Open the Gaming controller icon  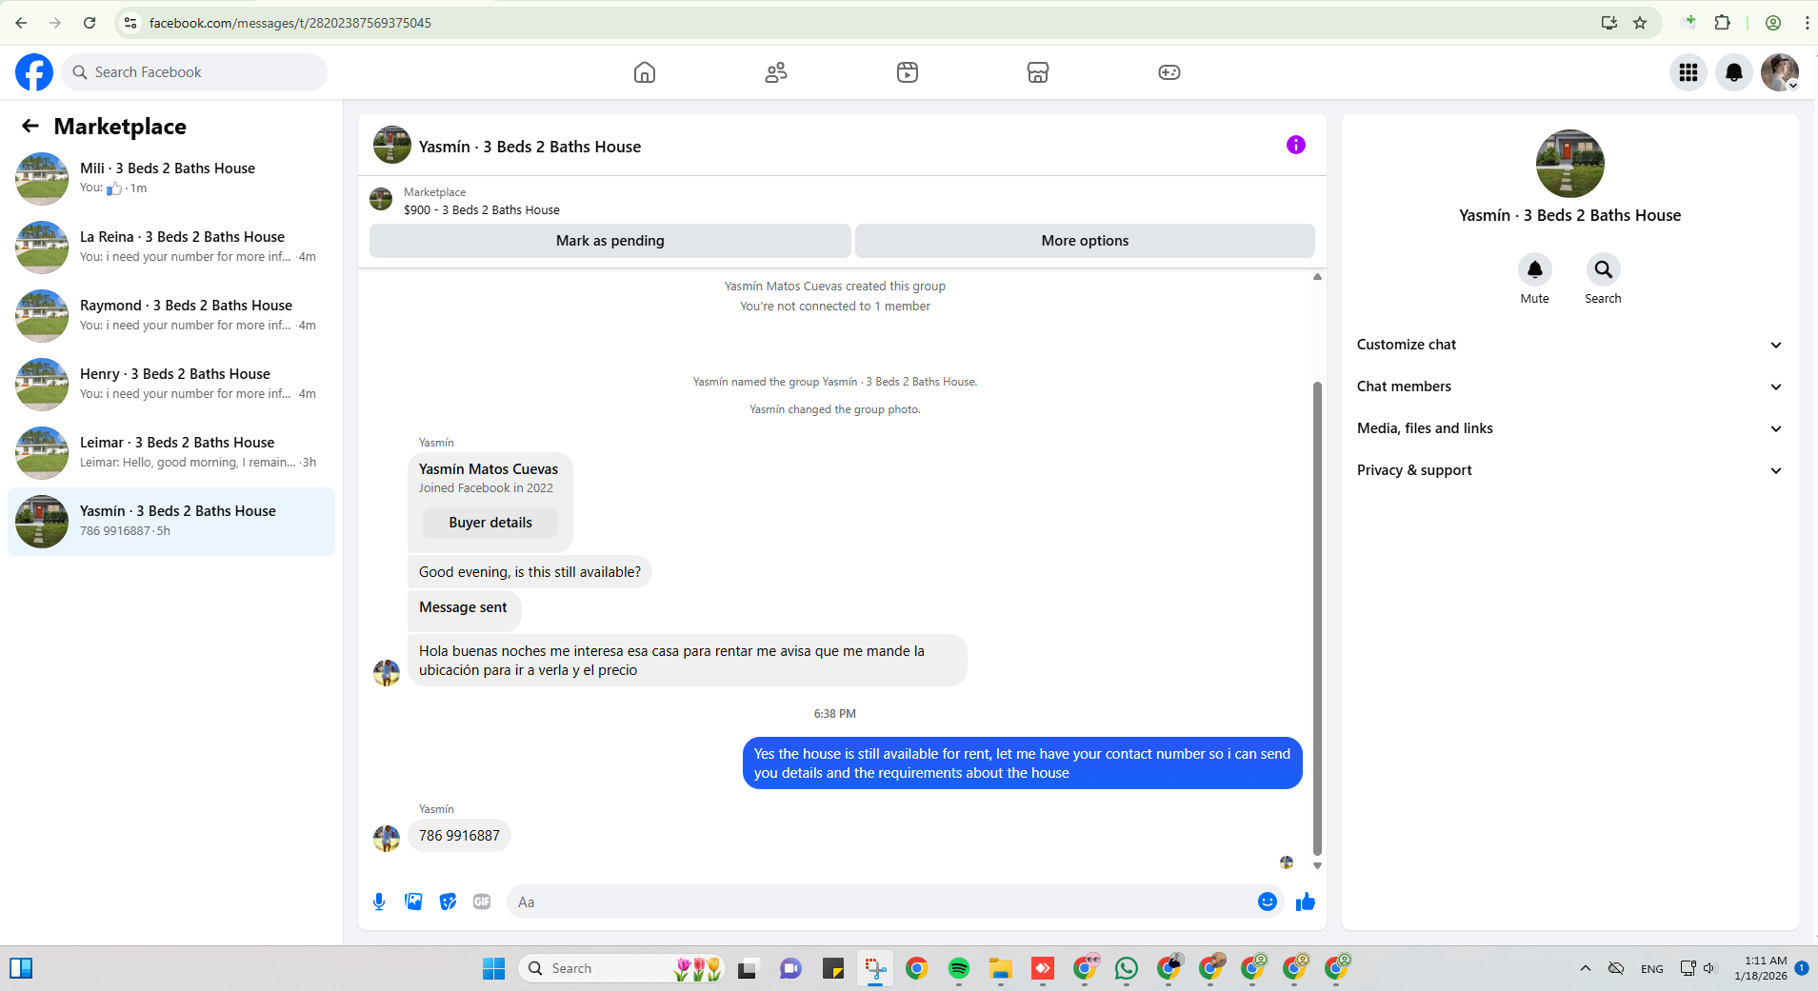click(1169, 72)
